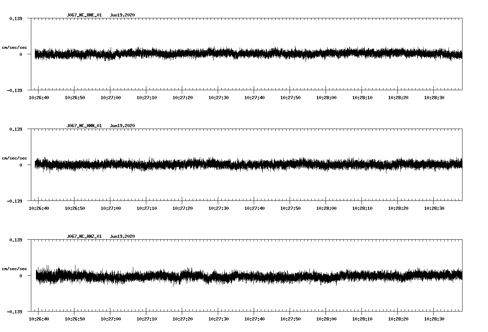This screenshot has height=332, width=488.
Task: Click 10:26:40 time label under HNN plot
Action: (x=39, y=208)
